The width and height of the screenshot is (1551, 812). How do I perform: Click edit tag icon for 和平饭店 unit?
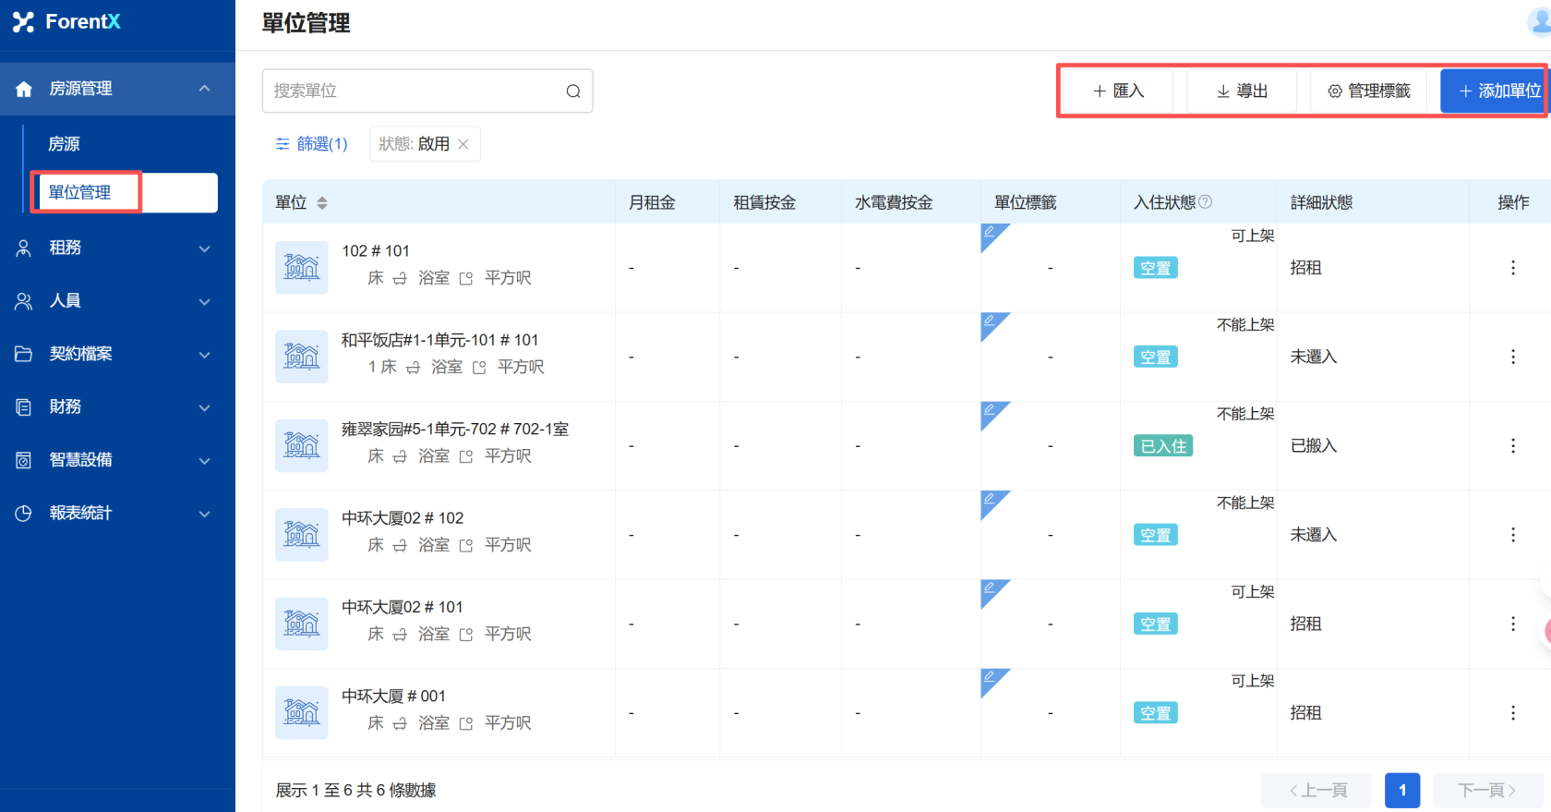[x=990, y=321]
